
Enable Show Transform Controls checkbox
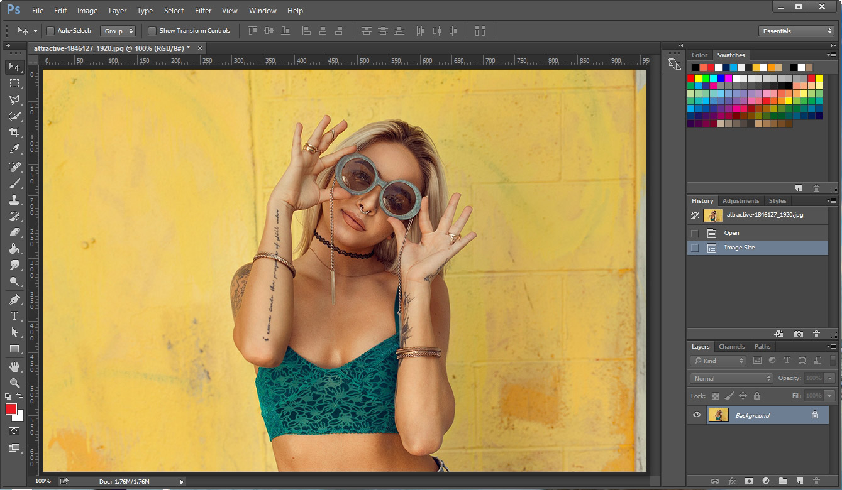click(152, 31)
